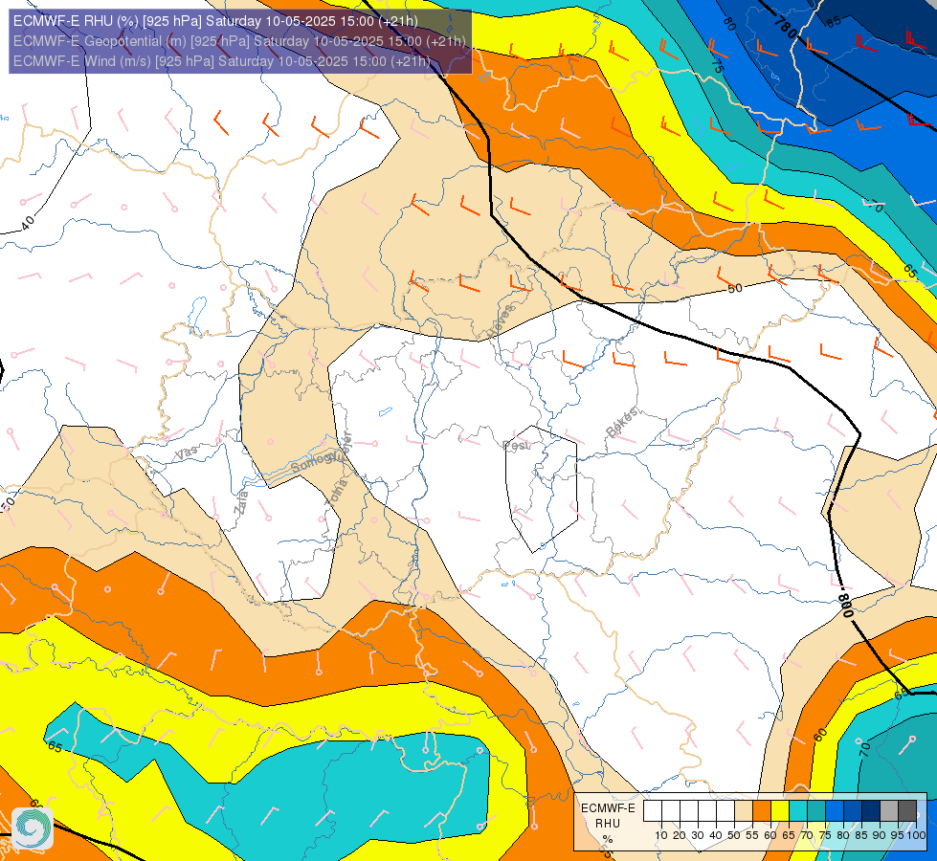Click the 40 humidity contour label
This screenshot has height=861, width=937.
coord(28,223)
